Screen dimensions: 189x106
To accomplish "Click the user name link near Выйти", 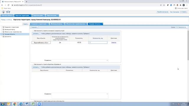I will tap(175, 12).
